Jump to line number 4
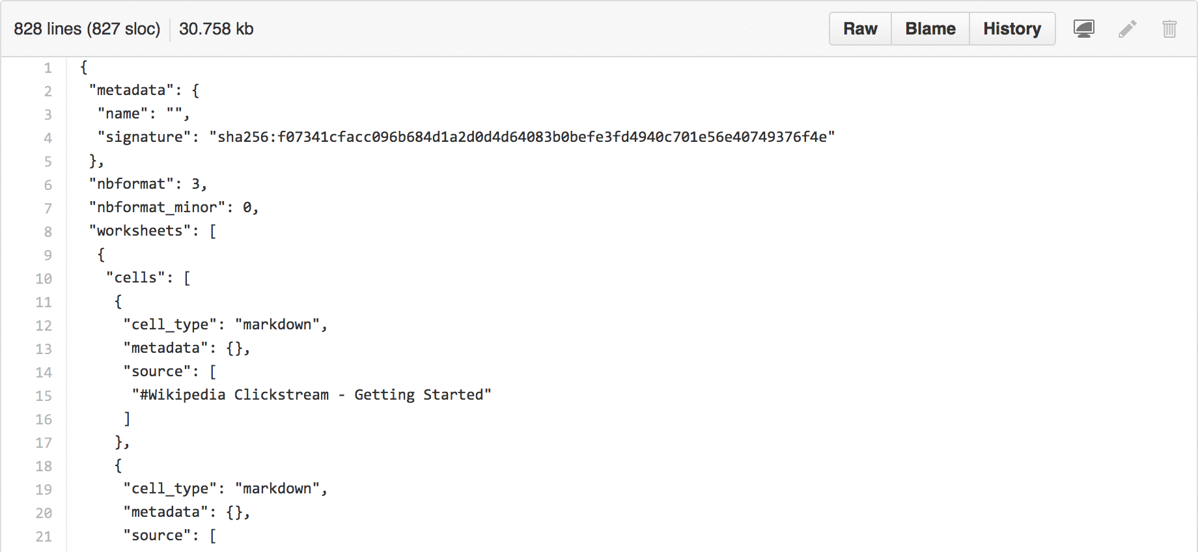This screenshot has width=1198, height=552. pyautogui.click(x=48, y=138)
